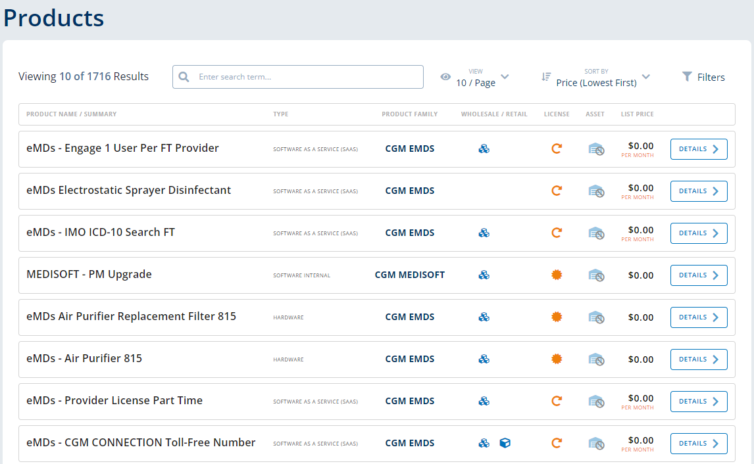Image resolution: width=754 pixels, height=464 pixels.
Task: View Details for MEDISOFT - PM Upgrade
Action: pyautogui.click(x=699, y=275)
